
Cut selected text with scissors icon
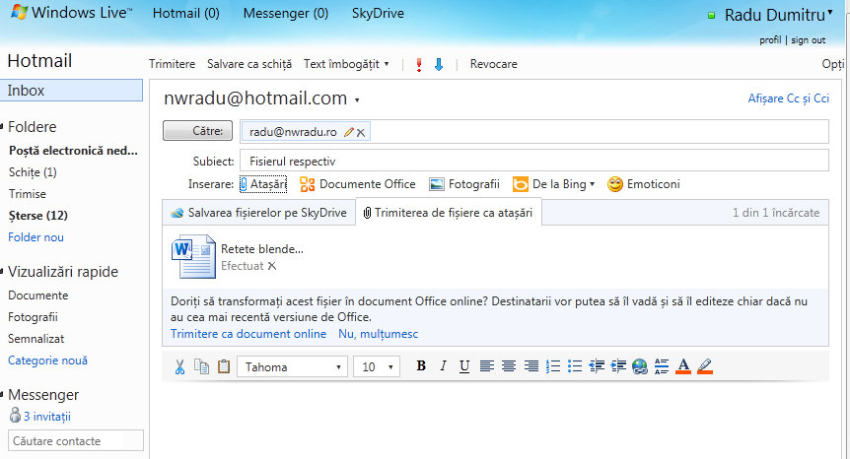coord(180,367)
